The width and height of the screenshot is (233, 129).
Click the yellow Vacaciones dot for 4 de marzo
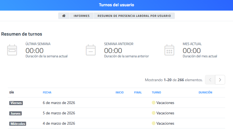click(x=154, y=124)
